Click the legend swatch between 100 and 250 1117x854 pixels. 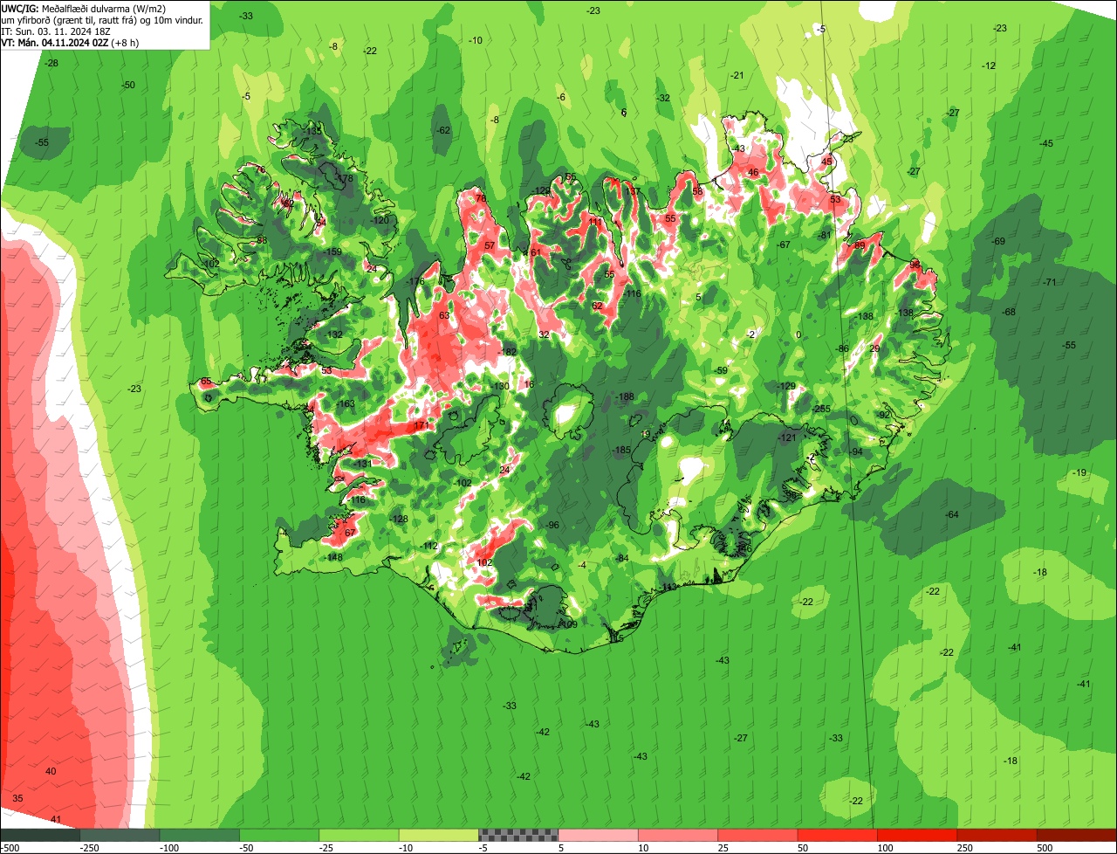pyautogui.click(x=918, y=835)
